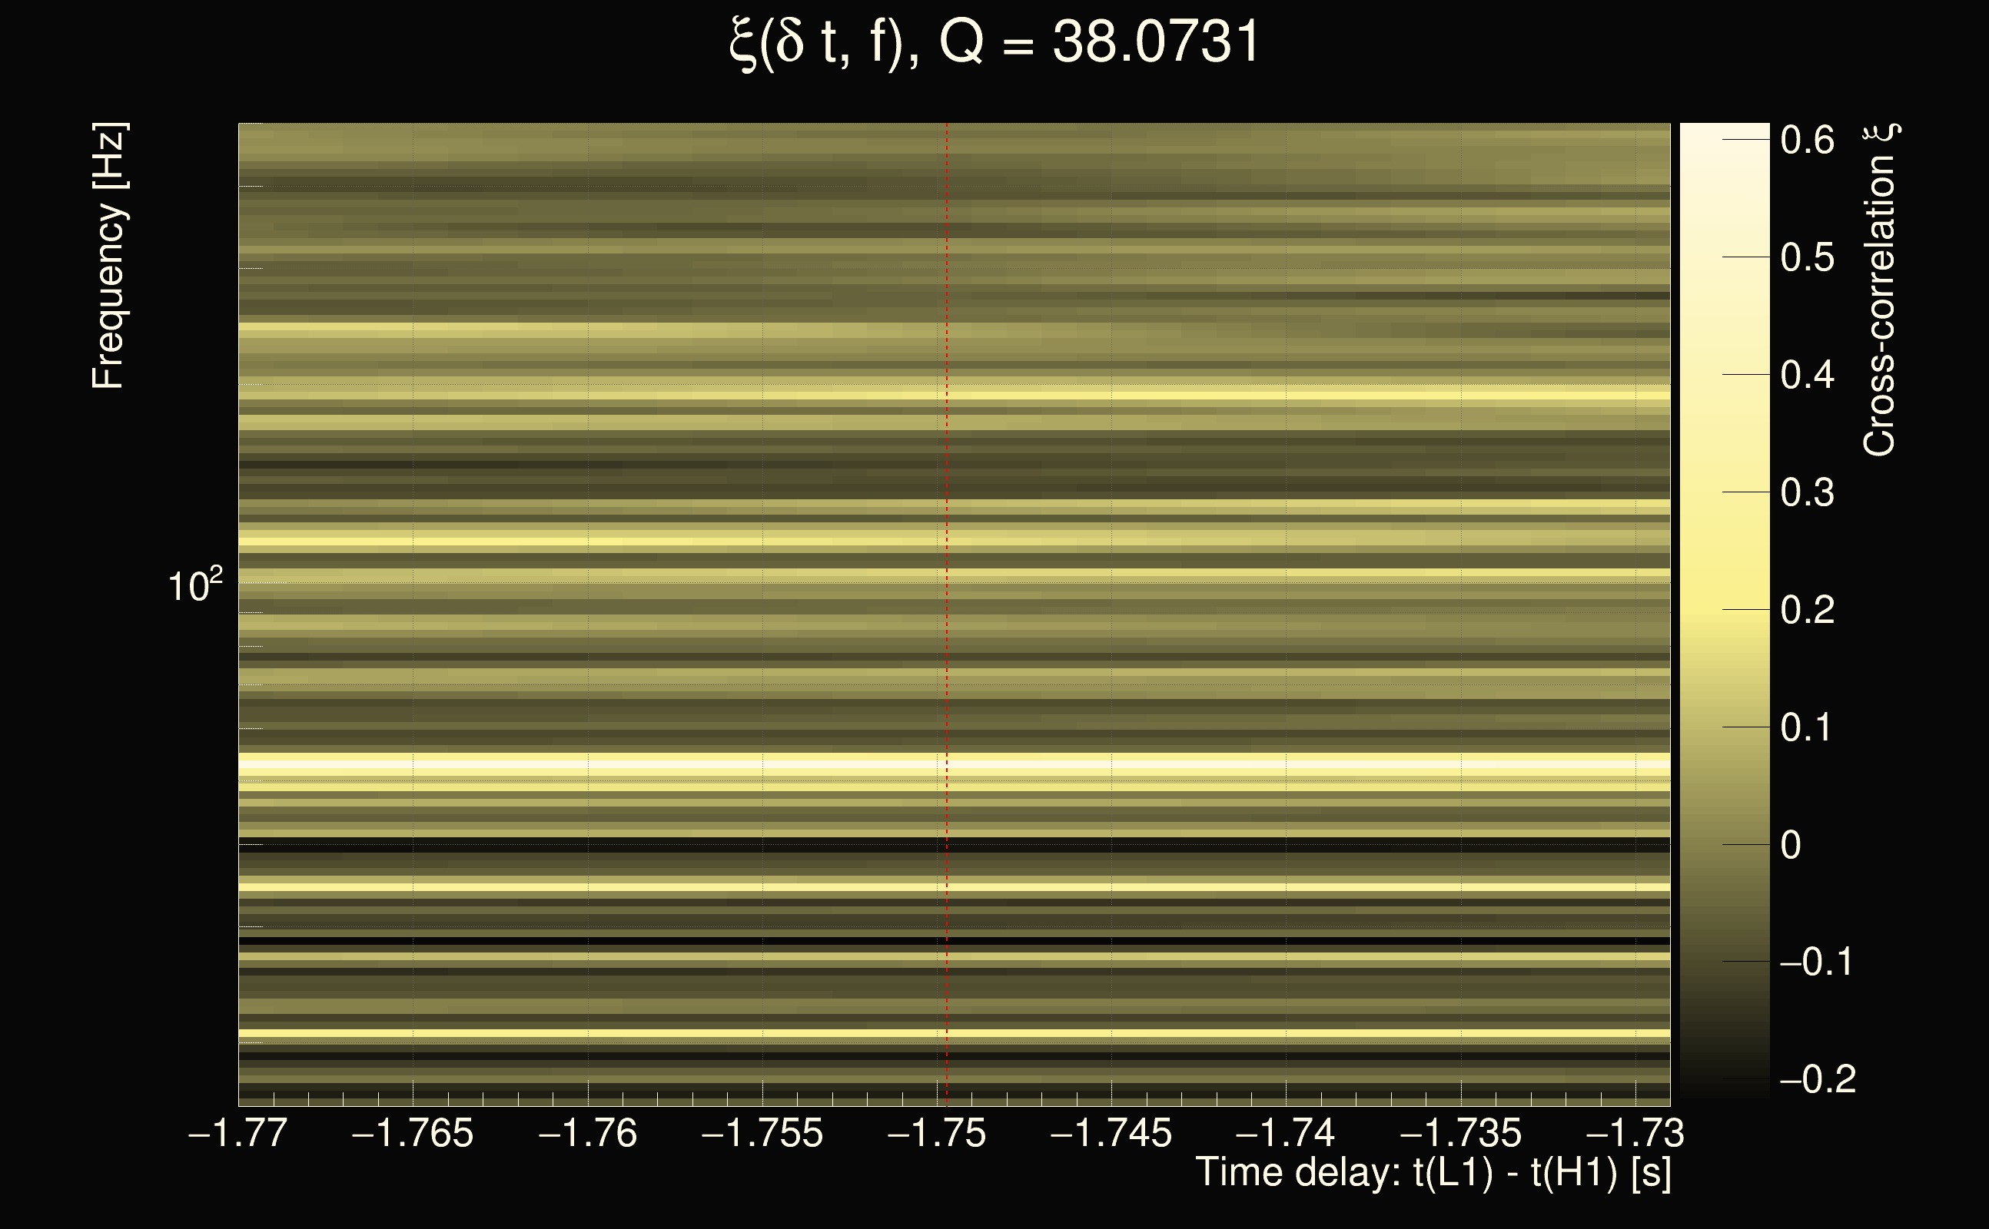1989x1229 pixels.
Task: Click the Cross-correlation ξ colorbar label
Action: click(1879, 290)
